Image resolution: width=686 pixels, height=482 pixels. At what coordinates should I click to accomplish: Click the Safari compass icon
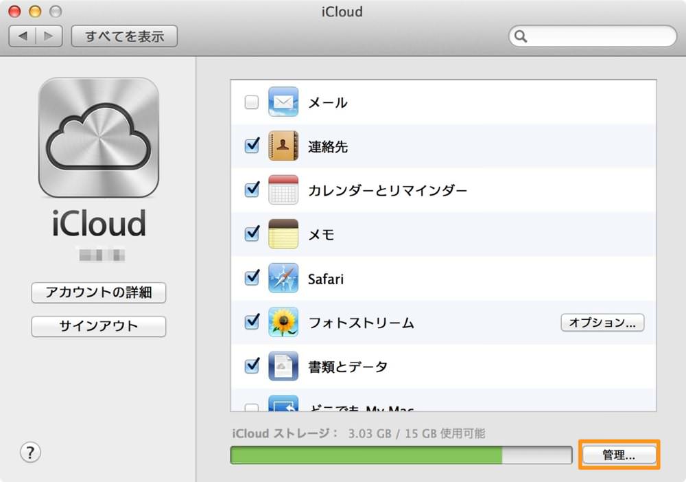click(283, 278)
